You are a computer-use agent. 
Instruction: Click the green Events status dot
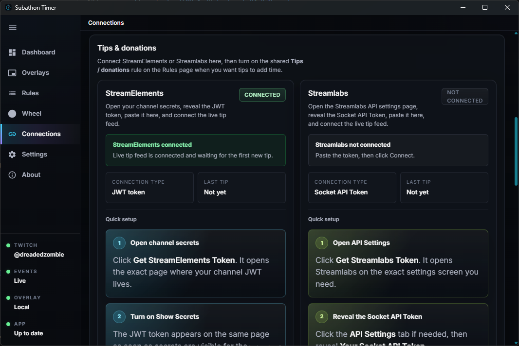tap(8, 271)
